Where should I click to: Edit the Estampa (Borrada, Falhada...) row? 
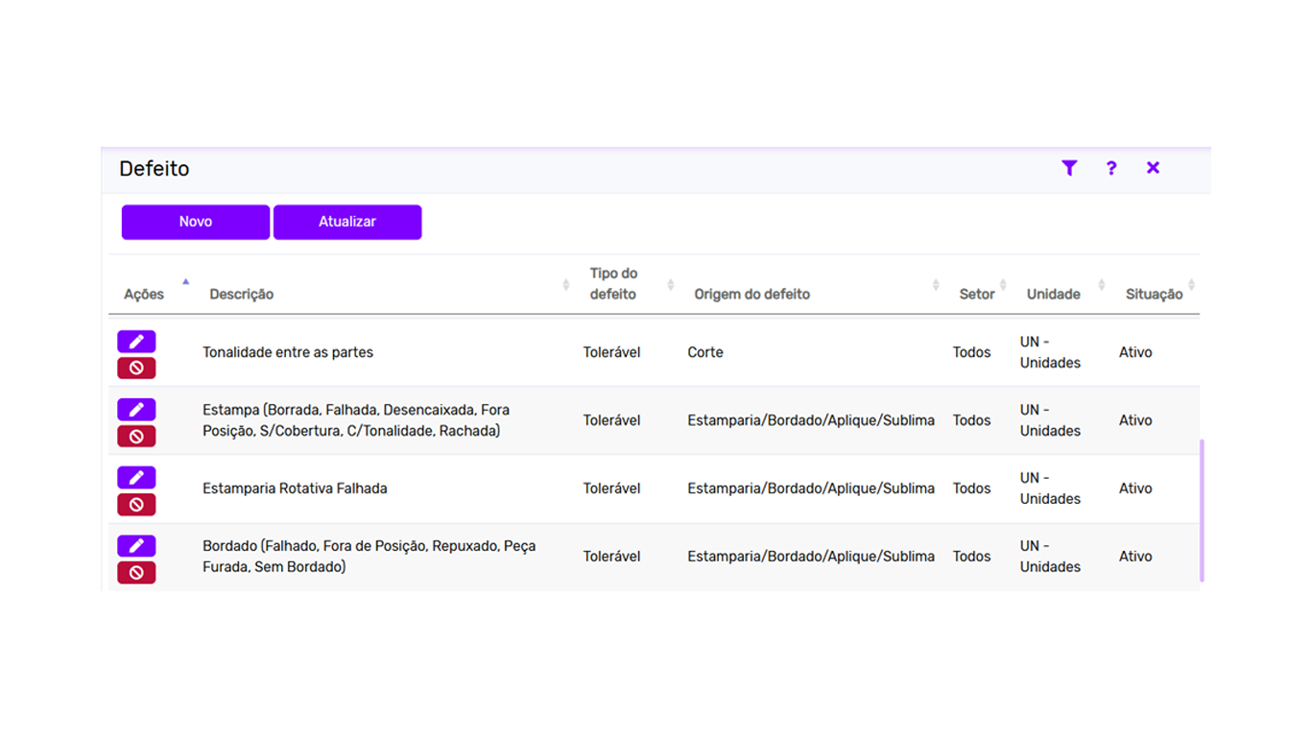(136, 410)
